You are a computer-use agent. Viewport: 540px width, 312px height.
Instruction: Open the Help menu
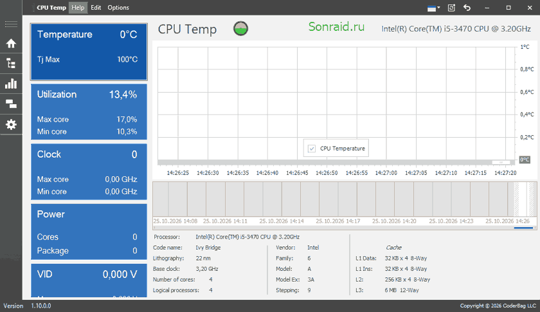pos(78,8)
